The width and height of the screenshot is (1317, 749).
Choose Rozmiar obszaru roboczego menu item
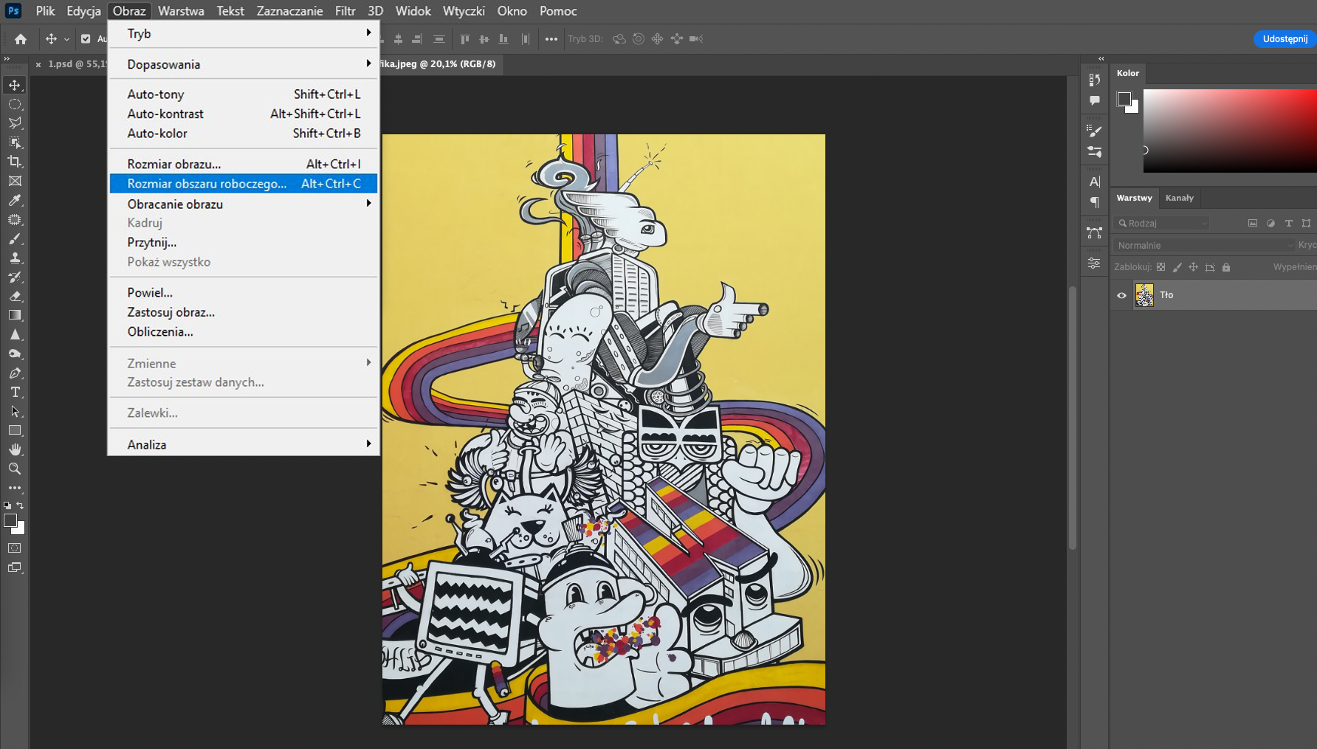[x=244, y=183]
